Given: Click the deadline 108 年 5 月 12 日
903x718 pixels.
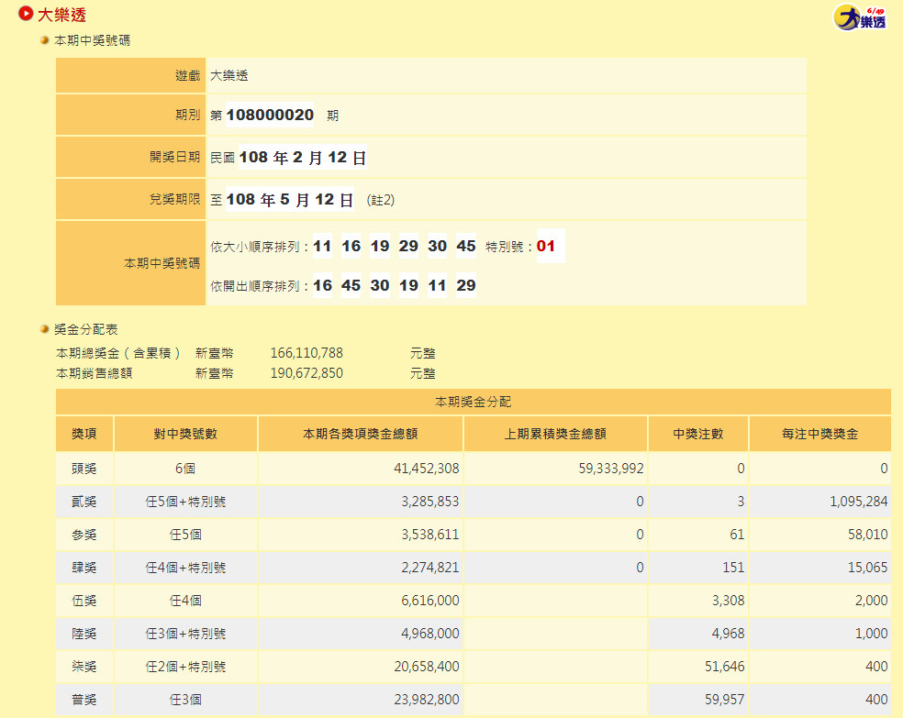Looking at the screenshot, I should pyautogui.click(x=290, y=200).
